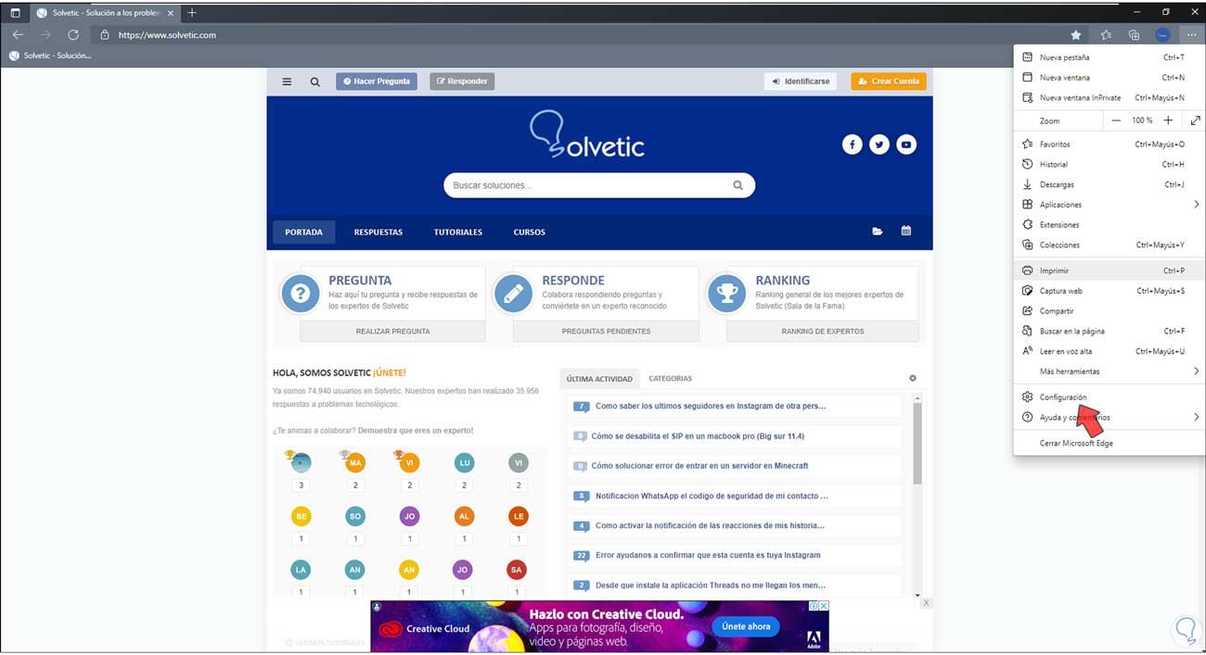Toggle full screen icon in Zoom row

[x=1195, y=120]
